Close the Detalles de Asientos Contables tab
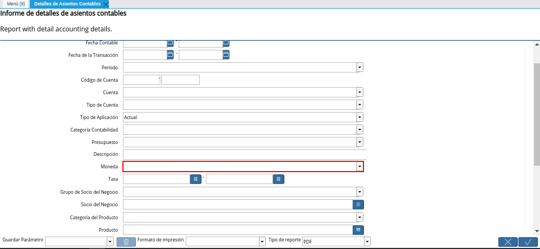Viewport: 540px width, 249px height. click(x=106, y=4)
